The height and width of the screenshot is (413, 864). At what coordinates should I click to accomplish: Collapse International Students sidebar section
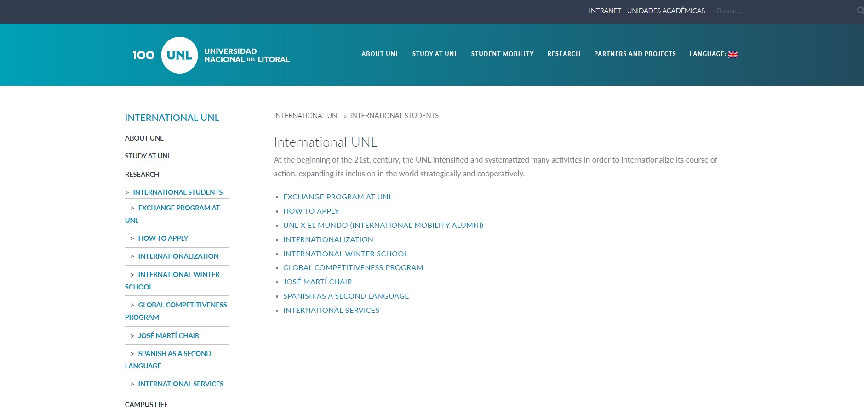(177, 192)
